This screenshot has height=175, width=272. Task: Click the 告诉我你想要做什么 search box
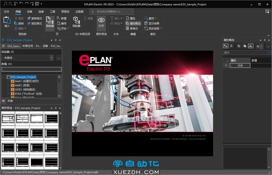(x=112, y=11)
